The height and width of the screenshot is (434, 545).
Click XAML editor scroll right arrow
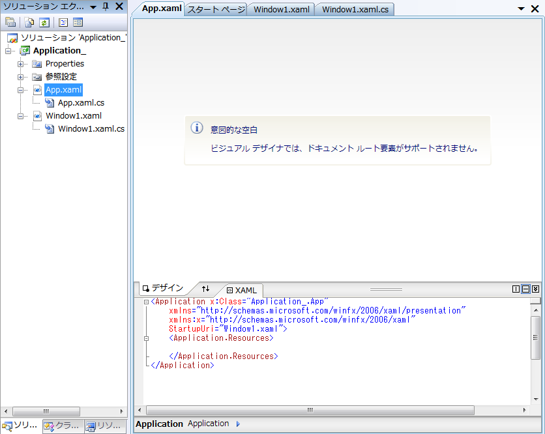524,411
